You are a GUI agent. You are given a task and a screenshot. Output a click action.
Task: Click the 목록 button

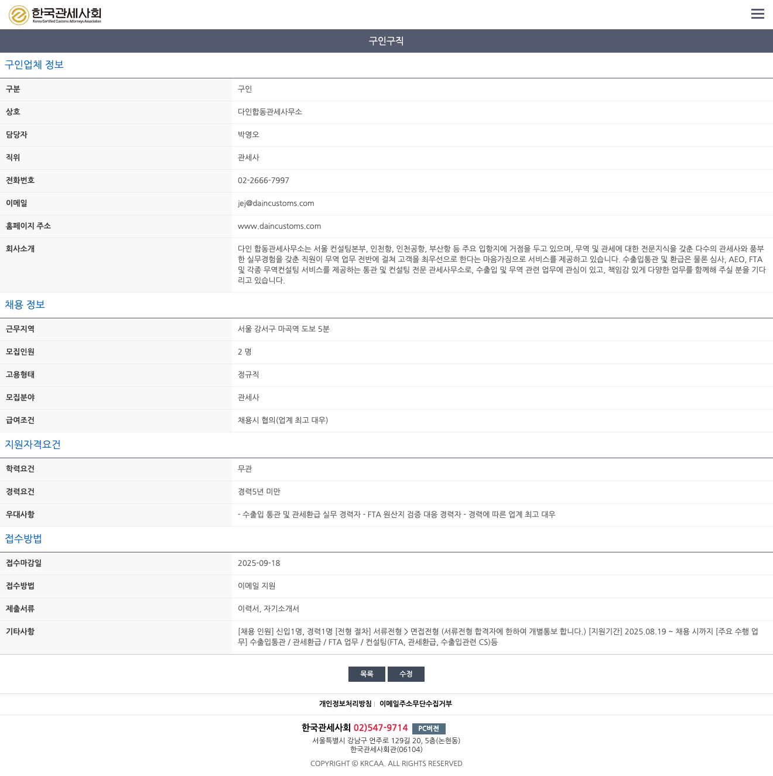pos(367,674)
